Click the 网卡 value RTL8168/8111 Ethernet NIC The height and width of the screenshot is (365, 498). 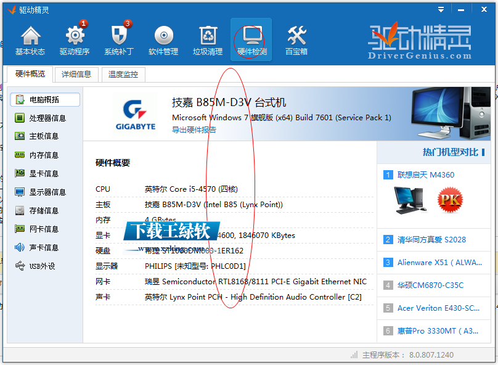click(256, 281)
